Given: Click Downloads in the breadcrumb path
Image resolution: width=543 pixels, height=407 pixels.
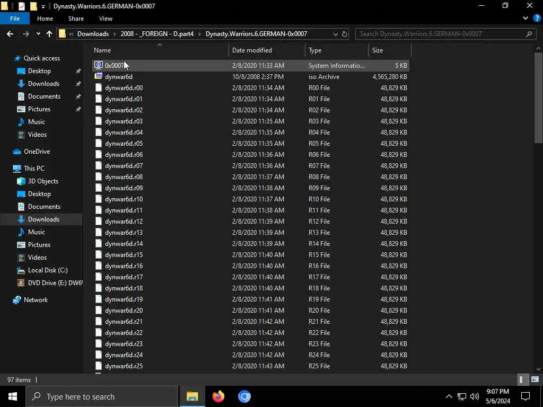Looking at the screenshot, I should pos(93,34).
